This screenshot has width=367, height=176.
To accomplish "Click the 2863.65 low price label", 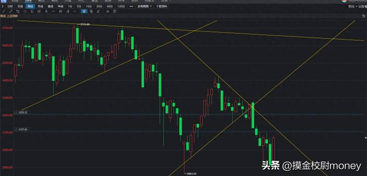I will click(x=191, y=174).
